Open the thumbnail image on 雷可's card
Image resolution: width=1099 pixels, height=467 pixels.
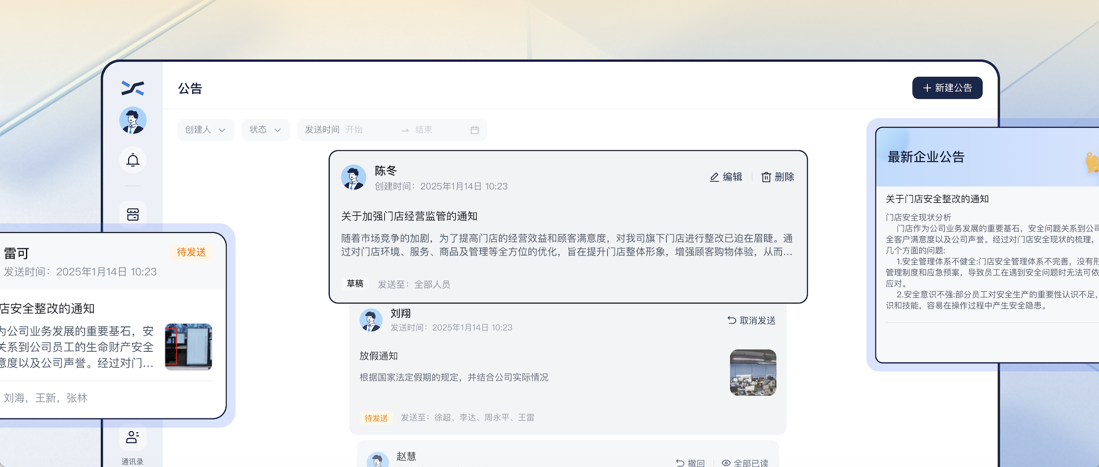(189, 347)
